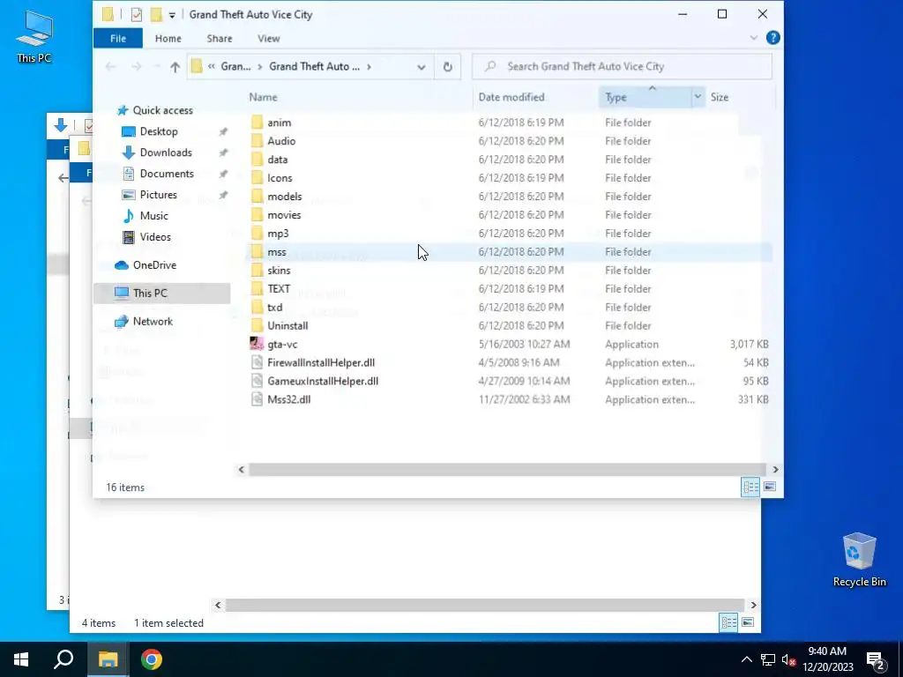Open the View ribbon tab
This screenshot has width=903, height=677.
tap(268, 39)
